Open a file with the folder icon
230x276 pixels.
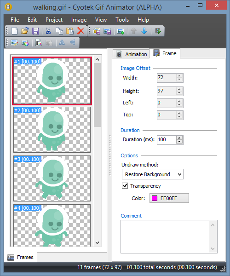coord(25,31)
